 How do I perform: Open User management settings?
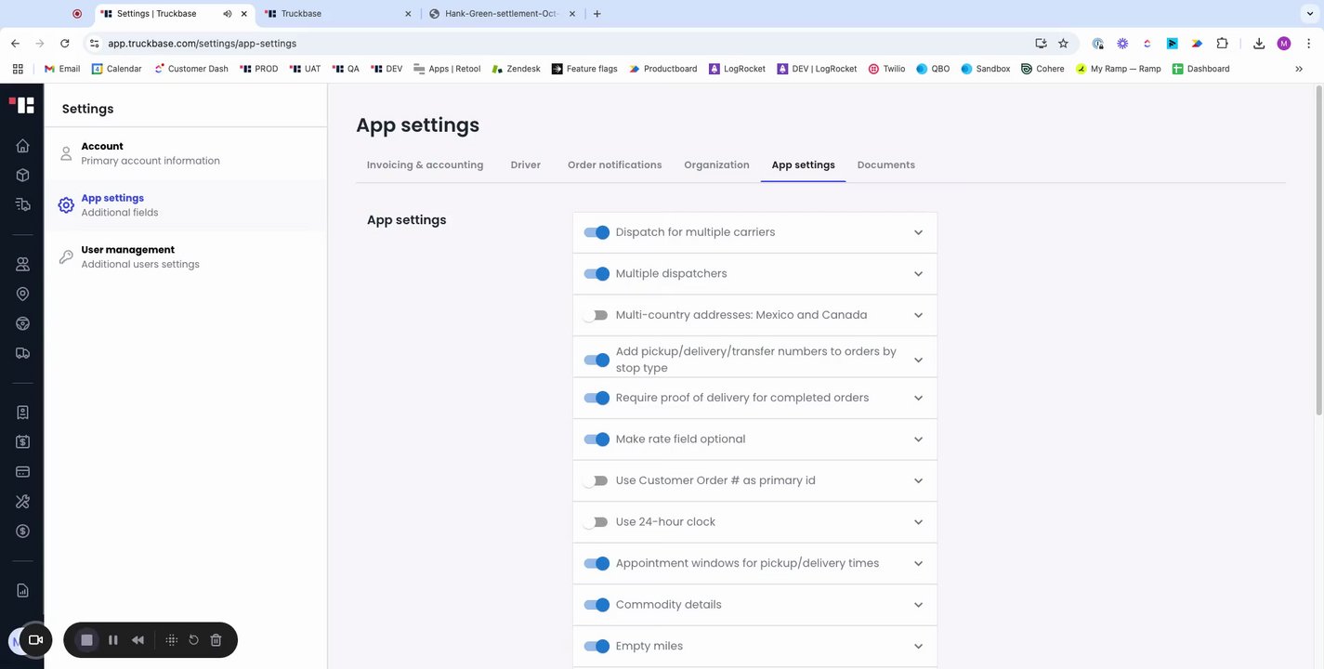139,256
